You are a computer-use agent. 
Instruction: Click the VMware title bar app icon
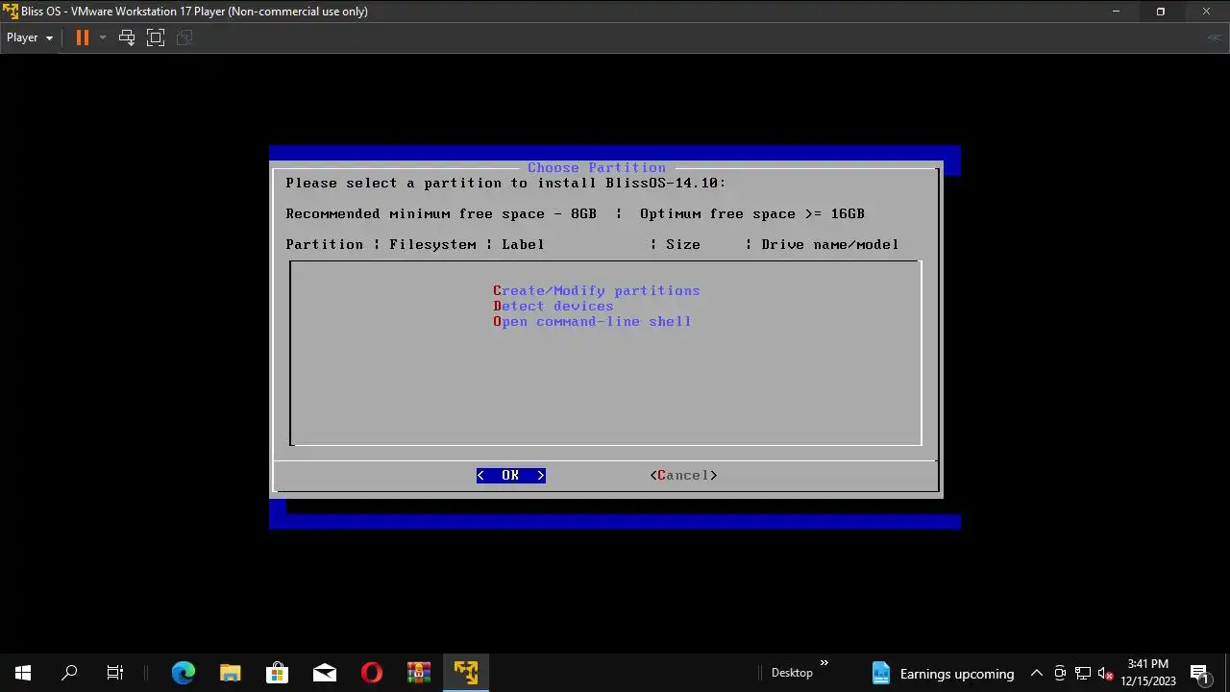tap(11, 12)
